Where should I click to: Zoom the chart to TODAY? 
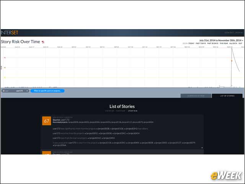191,43
